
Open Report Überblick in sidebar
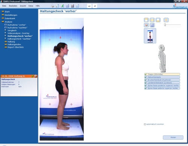[x=15, y=47]
